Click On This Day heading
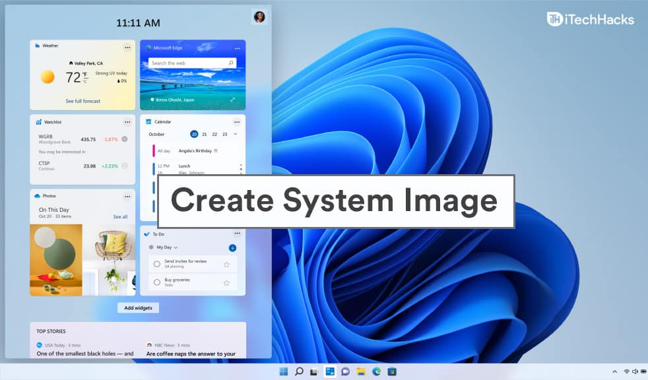648x380 pixels. click(x=53, y=209)
